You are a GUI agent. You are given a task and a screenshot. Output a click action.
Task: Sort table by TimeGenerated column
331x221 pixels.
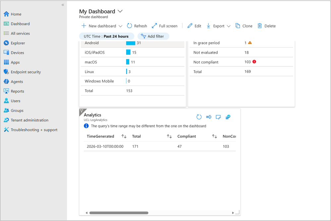click(x=124, y=136)
